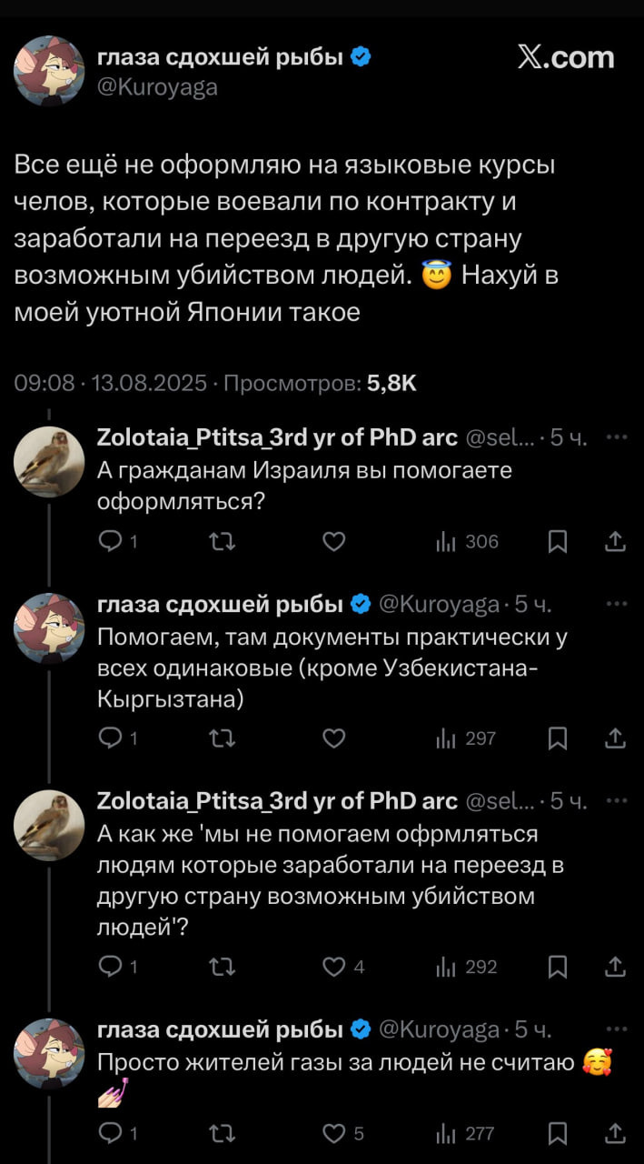Open more options on the 297-view reply
The height and width of the screenshot is (1164, 644).
(616, 604)
